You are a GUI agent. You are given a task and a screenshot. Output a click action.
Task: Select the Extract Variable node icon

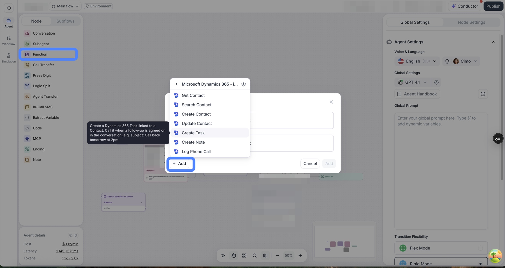click(27, 118)
